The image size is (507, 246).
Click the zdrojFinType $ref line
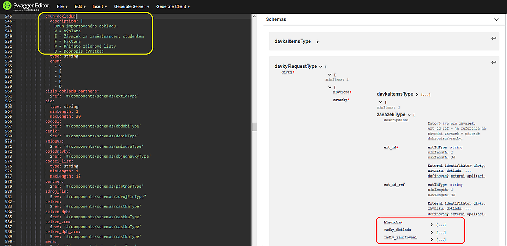click(x=98, y=196)
